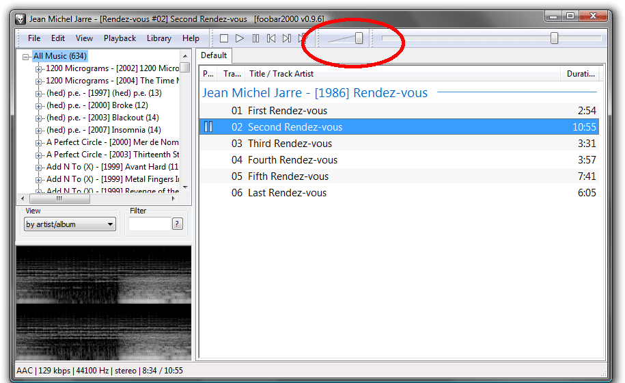
Task: Select track 06 Last Rendez-vous
Action: click(x=399, y=192)
